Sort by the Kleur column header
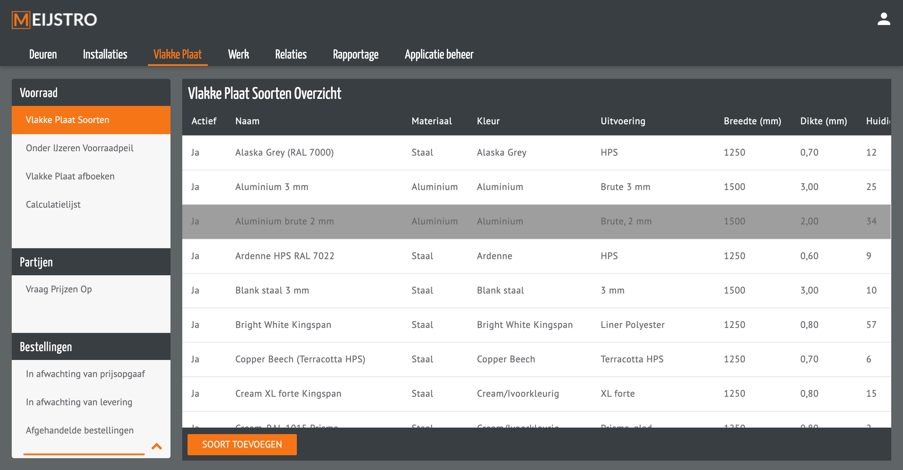The height and width of the screenshot is (470, 903). [x=488, y=121]
